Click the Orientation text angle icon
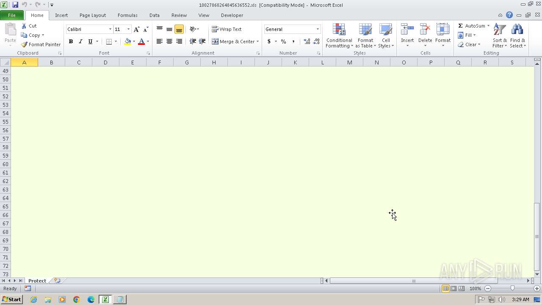This screenshot has height=305, width=542. [194, 29]
